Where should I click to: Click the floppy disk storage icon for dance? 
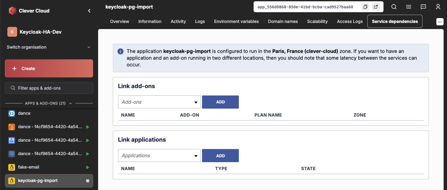click(x=12, y=140)
